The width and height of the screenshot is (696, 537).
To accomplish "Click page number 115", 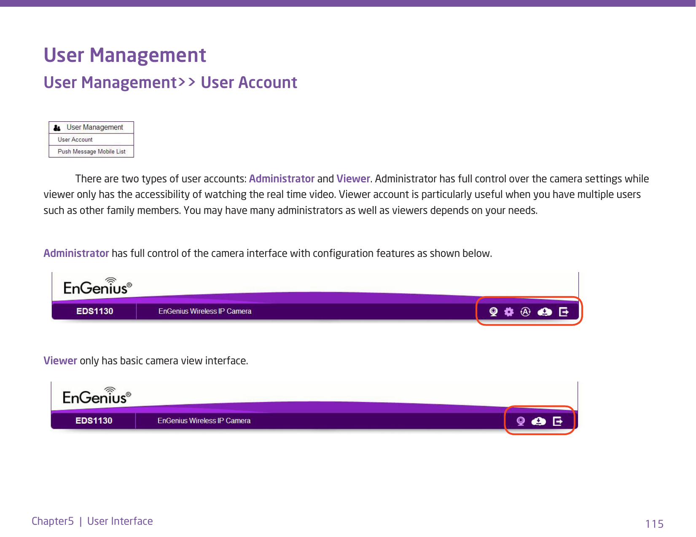I will (655, 524).
